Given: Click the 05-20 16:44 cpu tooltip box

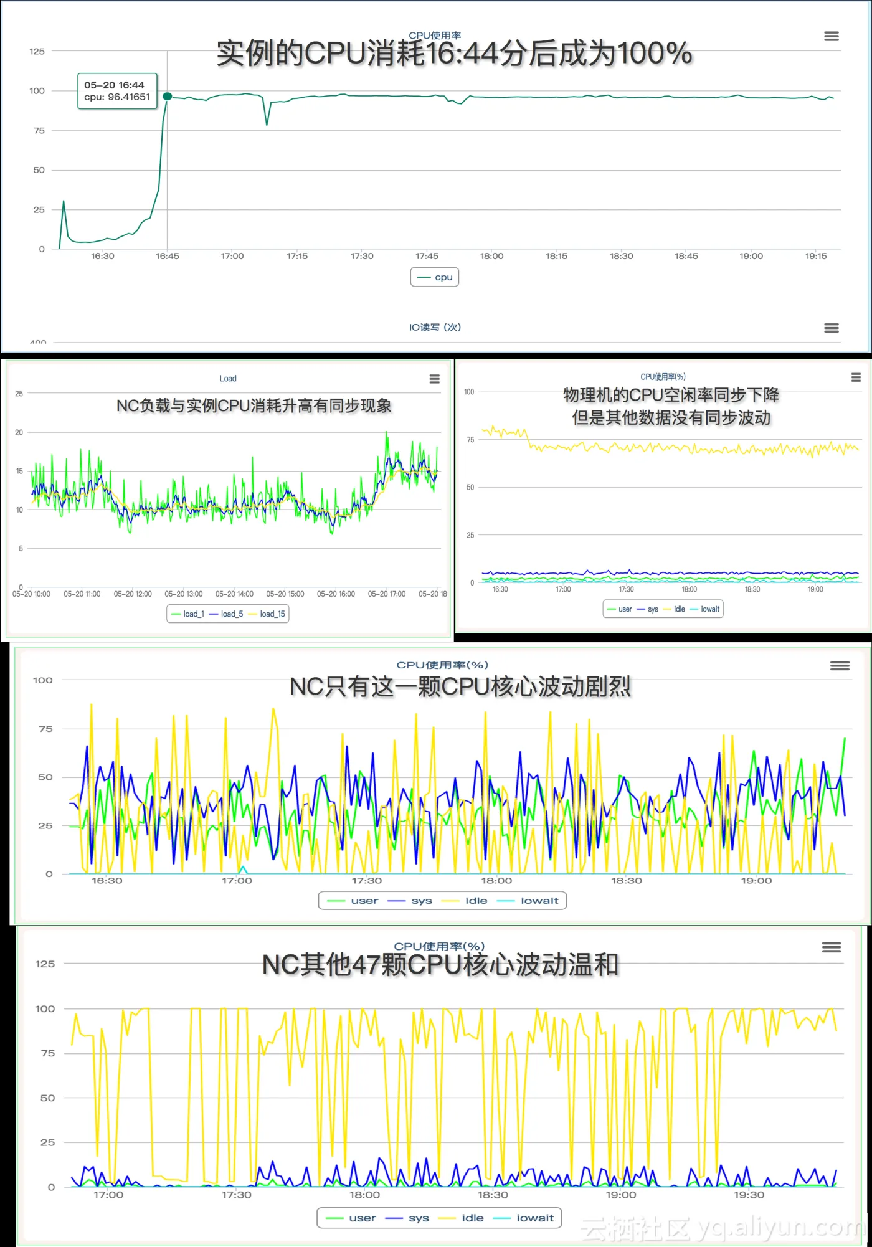Looking at the screenshot, I should point(117,91).
